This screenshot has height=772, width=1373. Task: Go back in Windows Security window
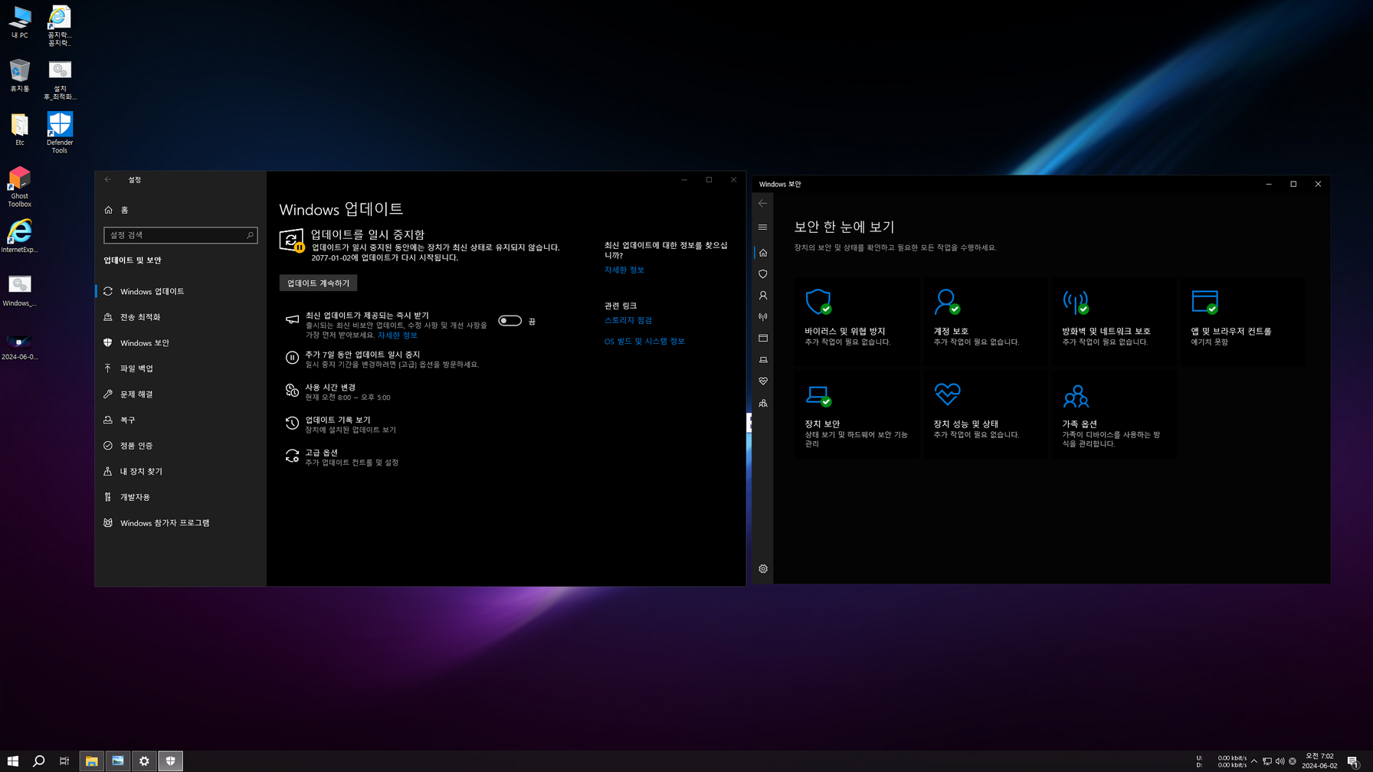coord(763,204)
